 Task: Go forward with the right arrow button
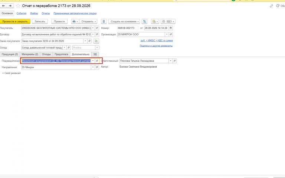[10, 6]
